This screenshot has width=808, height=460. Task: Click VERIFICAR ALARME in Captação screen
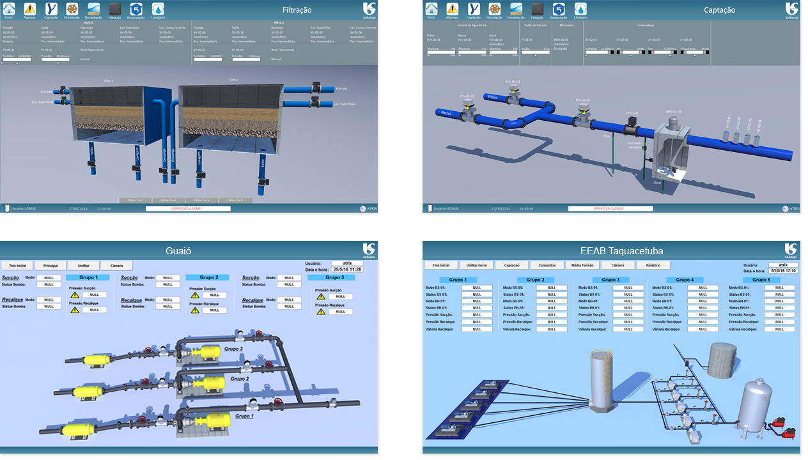(610, 208)
